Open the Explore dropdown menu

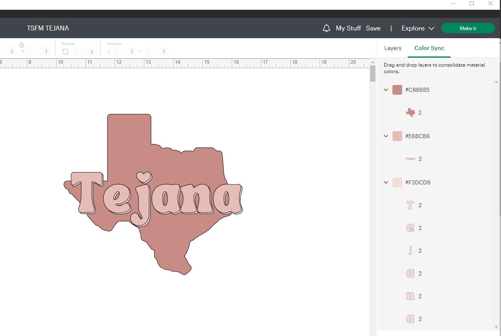click(x=417, y=28)
